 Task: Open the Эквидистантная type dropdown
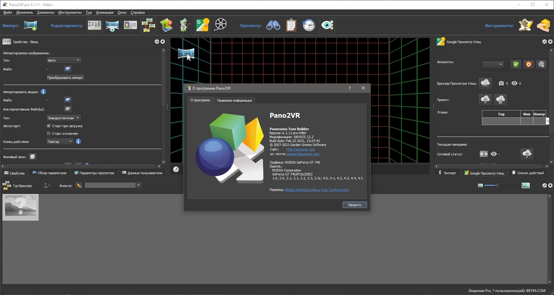tap(64, 118)
